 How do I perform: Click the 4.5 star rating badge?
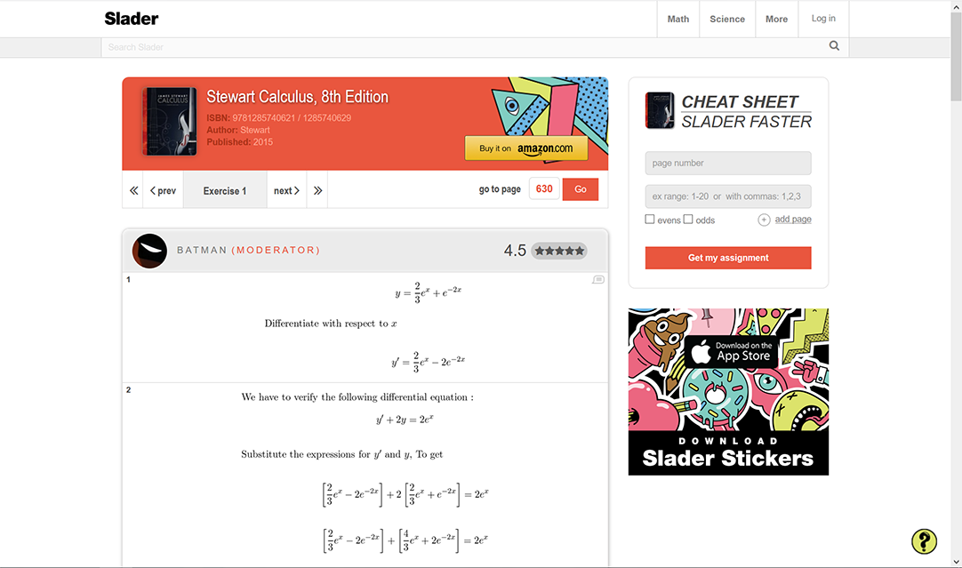[545, 251]
